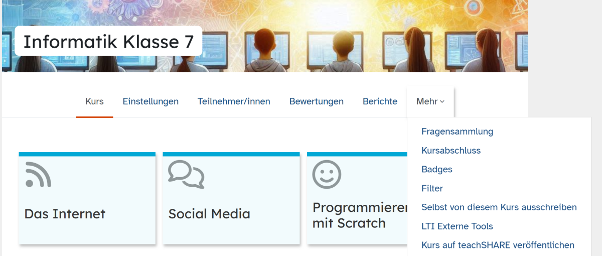Switch to the Kurs tab
Image resolution: width=602 pixels, height=256 pixels.
(94, 101)
